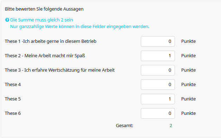Click the 'Nur ganzzahlige Werte' help text
This screenshot has width=221, height=138.
(80, 27)
